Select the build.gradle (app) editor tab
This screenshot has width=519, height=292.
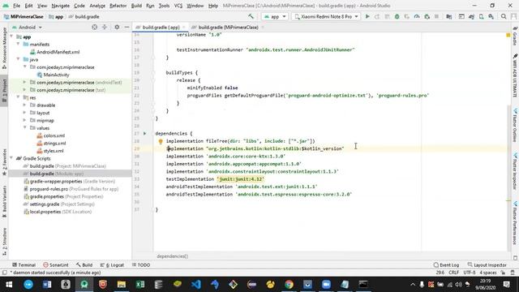(161, 27)
